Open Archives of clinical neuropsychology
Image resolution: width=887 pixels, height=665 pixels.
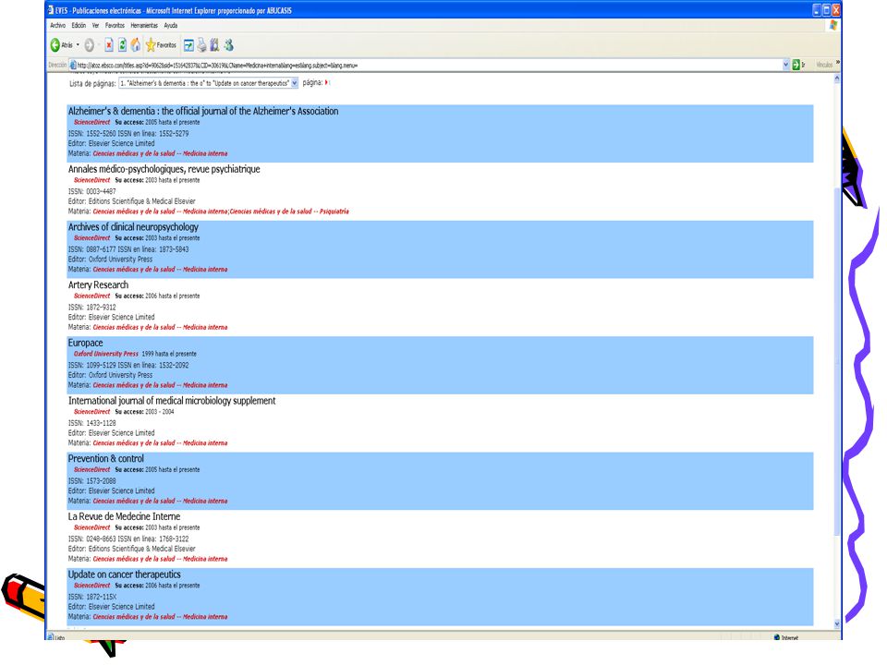pos(133,227)
